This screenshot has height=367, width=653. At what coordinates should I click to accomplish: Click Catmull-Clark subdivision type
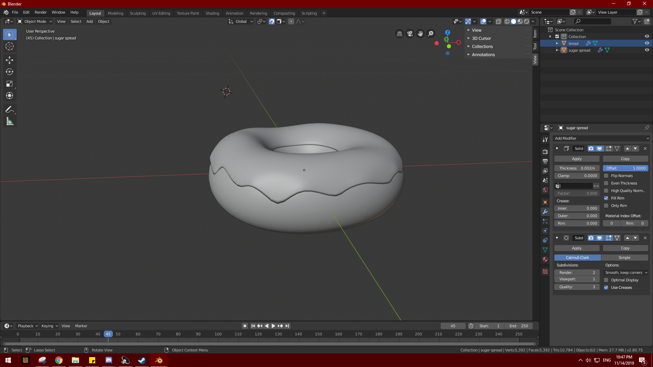[577, 258]
